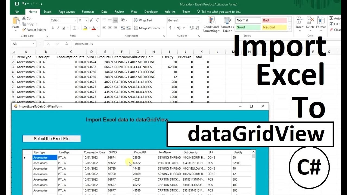The width and height of the screenshot is (347, 195).
Task: Apply Comma style number format
Action: coord(184,28)
